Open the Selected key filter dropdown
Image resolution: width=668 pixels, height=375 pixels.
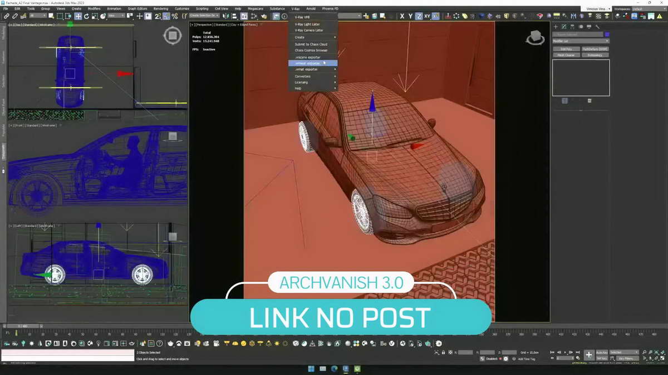(624, 352)
